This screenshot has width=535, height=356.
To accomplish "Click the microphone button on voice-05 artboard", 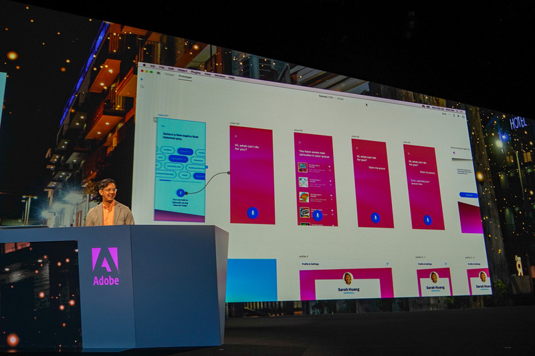I will tap(427, 220).
